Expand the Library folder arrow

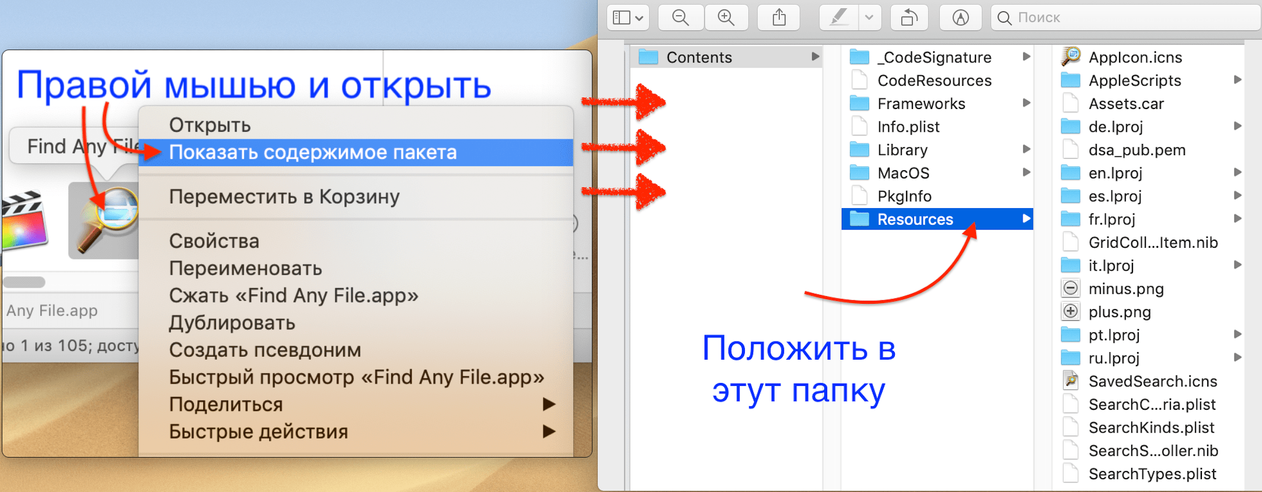(1026, 149)
